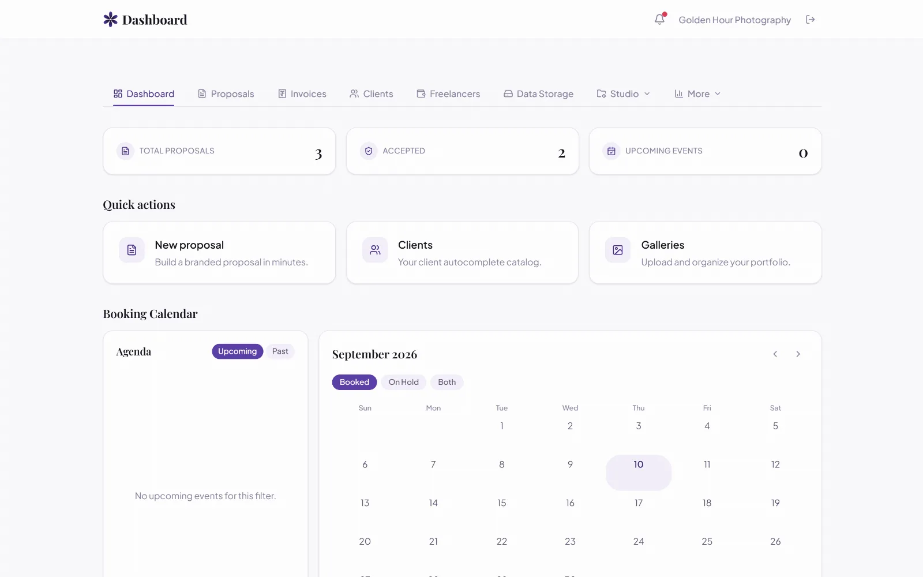Click the Golden Hour Photography account name
Viewport: 923px width, 577px height.
click(735, 20)
